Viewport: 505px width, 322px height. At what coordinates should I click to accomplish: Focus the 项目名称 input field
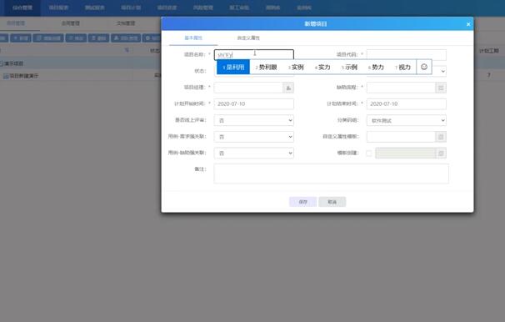[x=254, y=54]
